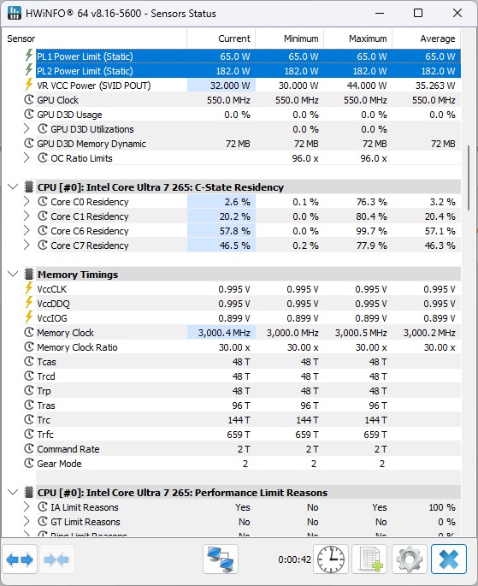The height and width of the screenshot is (586, 478).
Task: Collapse the C-State Residency section
Action: pyautogui.click(x=13, y=186)
